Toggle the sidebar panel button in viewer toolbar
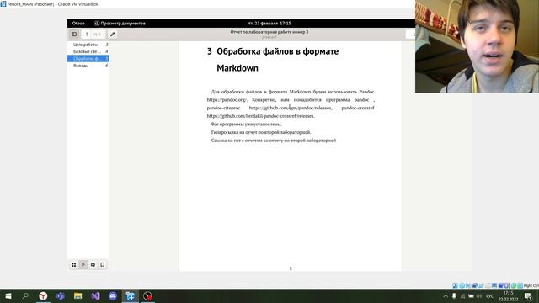The image size is (539, 303). pyautogui.click(x=74, y=34)
